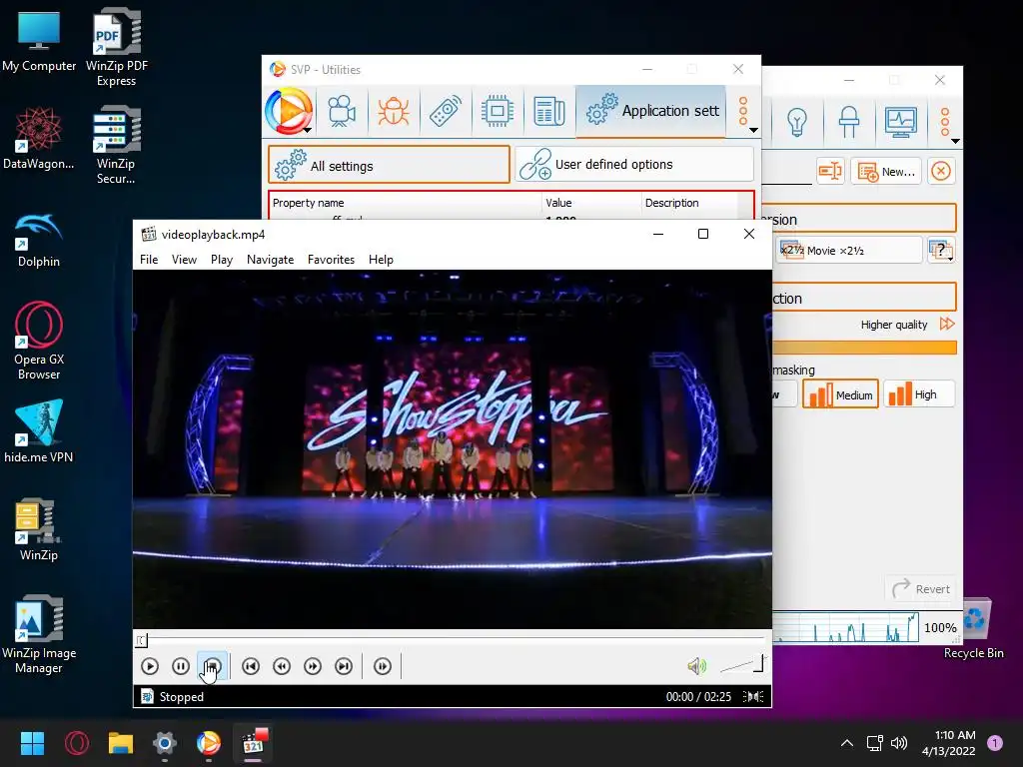Select the WinZip Image Manager desktop shortcut
1023x767 pixels.
coord(39,634)
